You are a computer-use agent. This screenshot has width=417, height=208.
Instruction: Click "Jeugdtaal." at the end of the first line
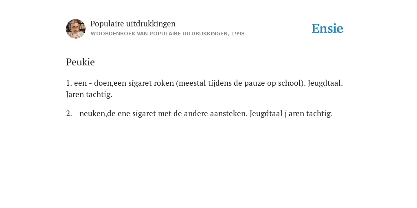(x=325, y=84)
